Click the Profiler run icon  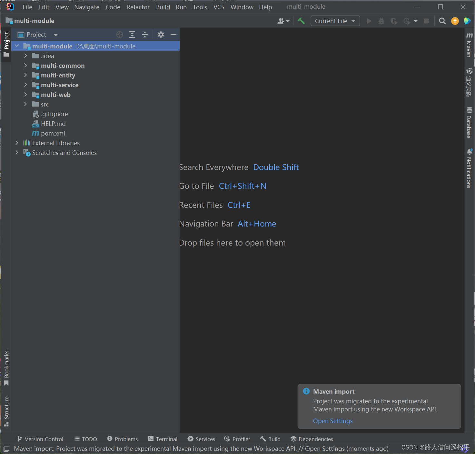click(x=407, y=21)
